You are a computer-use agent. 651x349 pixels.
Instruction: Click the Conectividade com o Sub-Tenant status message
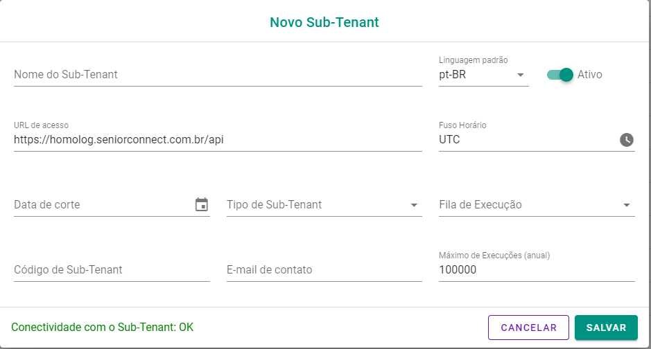(103, 328)
